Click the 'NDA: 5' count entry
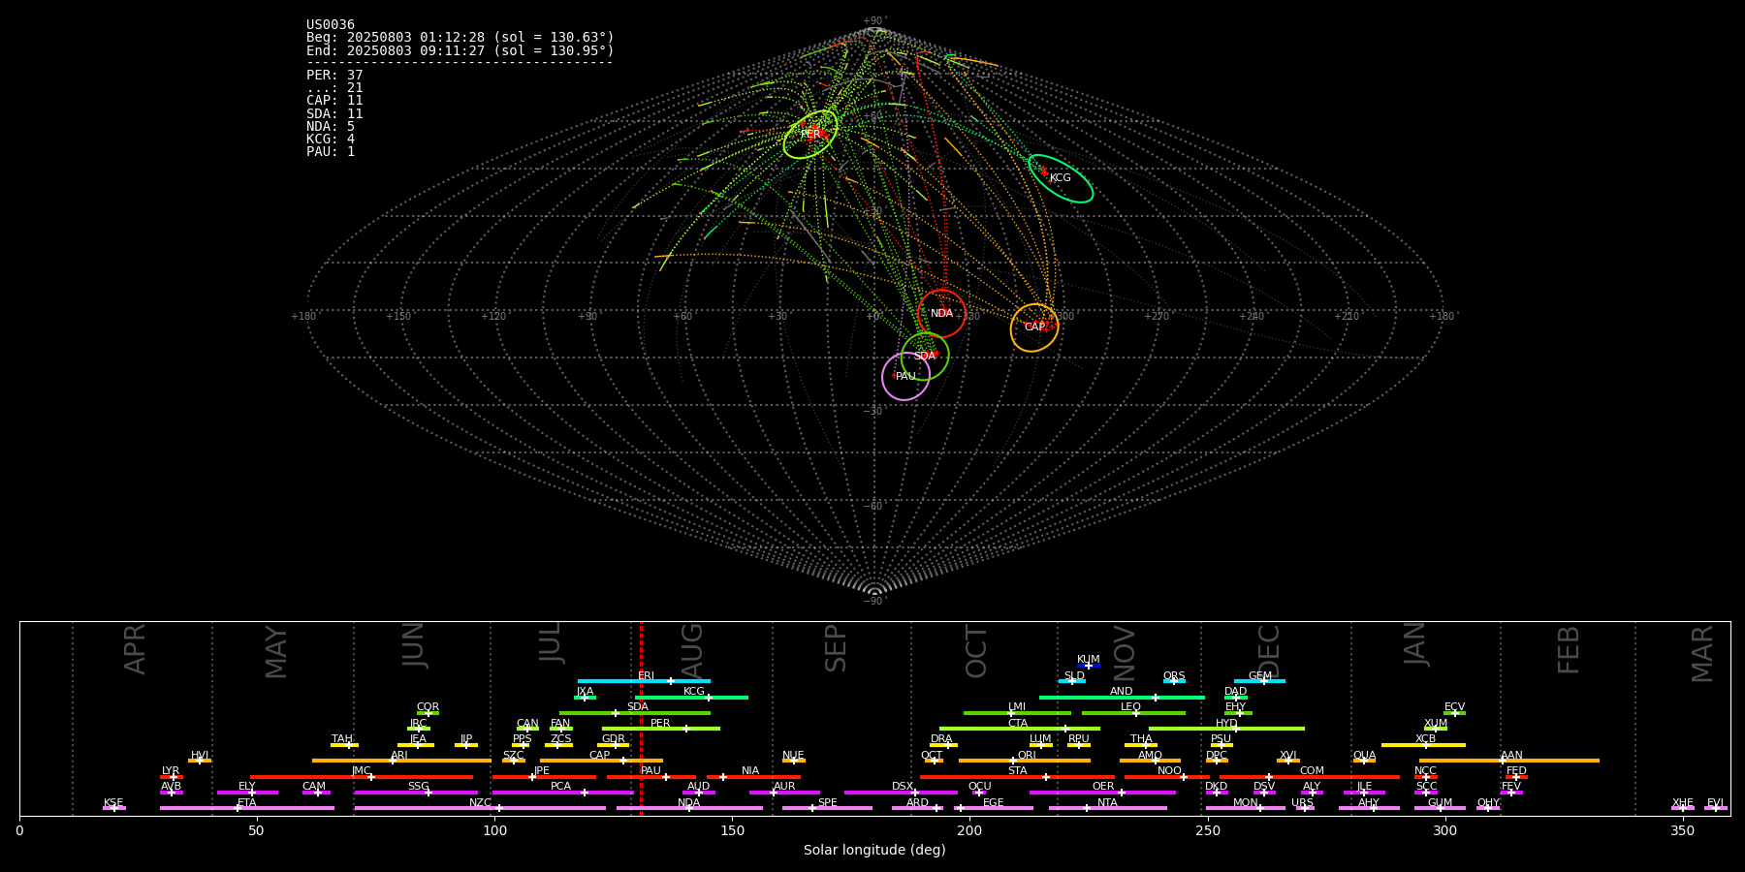The height and width of the screenshot is (872, 1745). pyautogui.click(x=331, y=127)
